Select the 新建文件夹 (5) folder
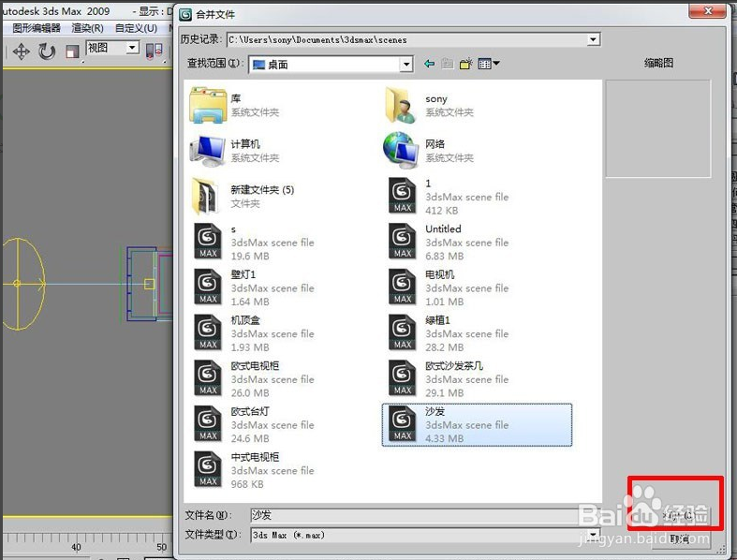This screenshot has height=560, width=737. pos(243,196)
